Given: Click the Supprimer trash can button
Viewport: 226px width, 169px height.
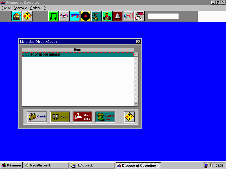Looking at the screenshot, I should [105, 117].
